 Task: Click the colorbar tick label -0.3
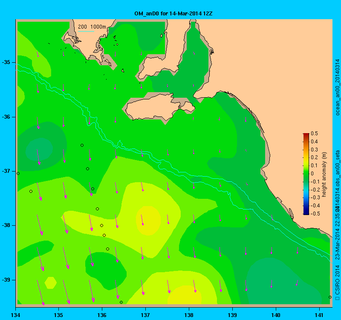click(x=315, y=198)
